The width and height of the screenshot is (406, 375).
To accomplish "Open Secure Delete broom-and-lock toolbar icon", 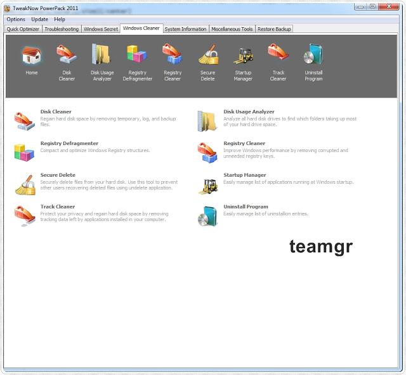I will (208, 54).
